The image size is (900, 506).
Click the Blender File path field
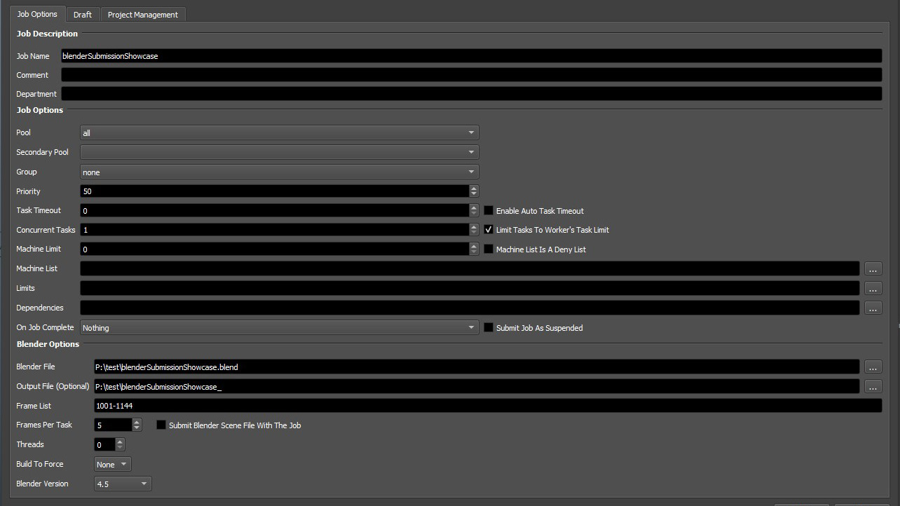pyautogui.click(x=477, y=367)
